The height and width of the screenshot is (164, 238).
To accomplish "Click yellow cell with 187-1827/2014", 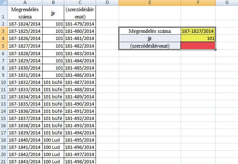I will (198, 31).
